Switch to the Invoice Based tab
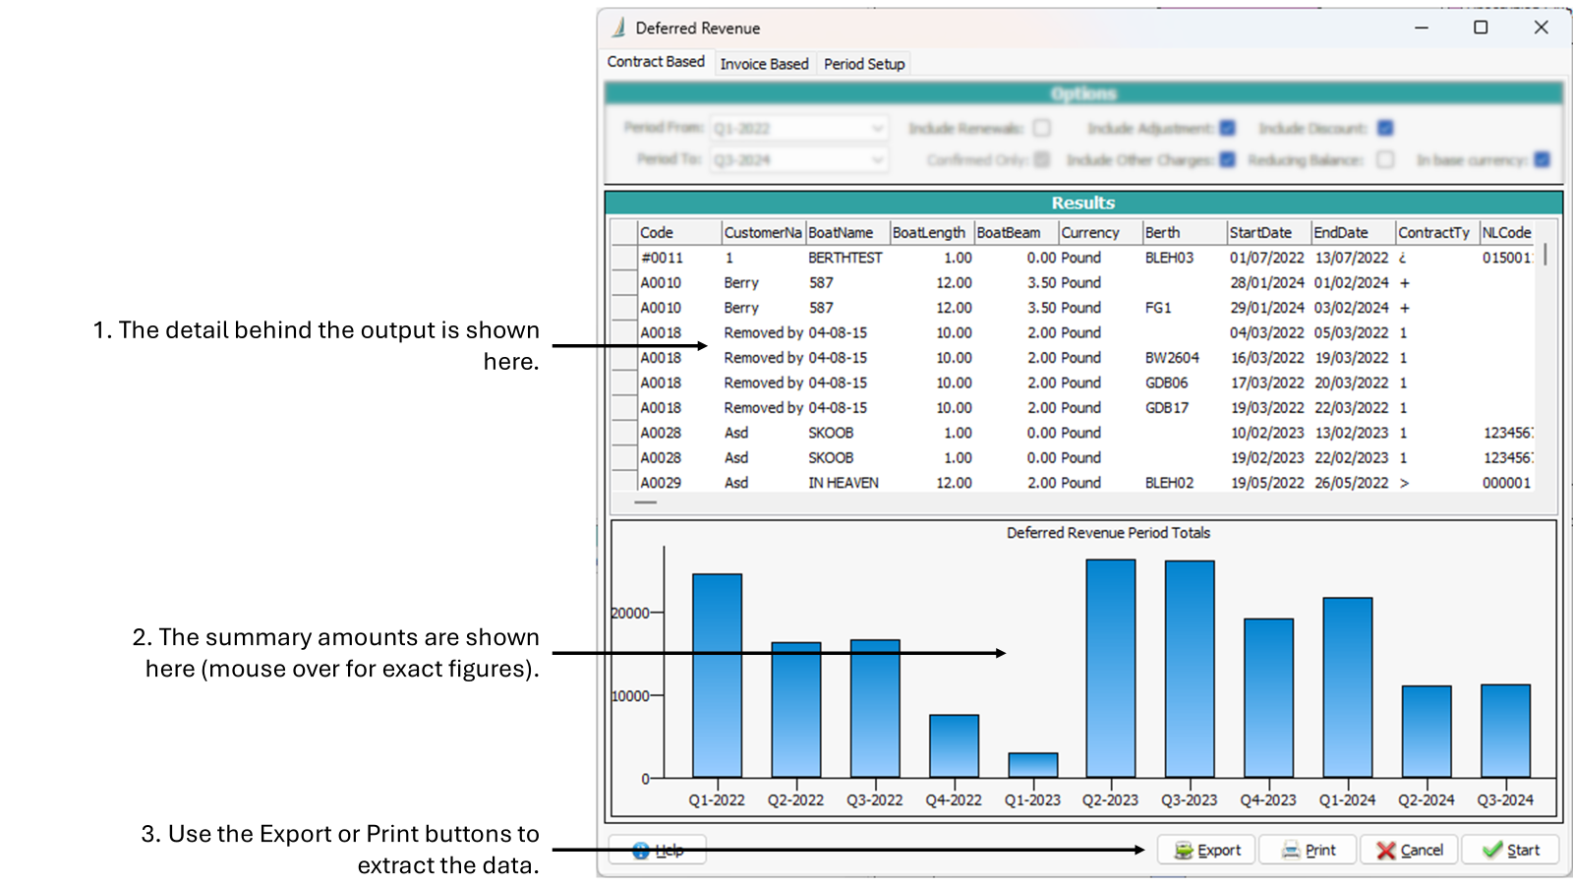Image resolution: width=1573 pixels, height=885 pixels. click(764, 64)
